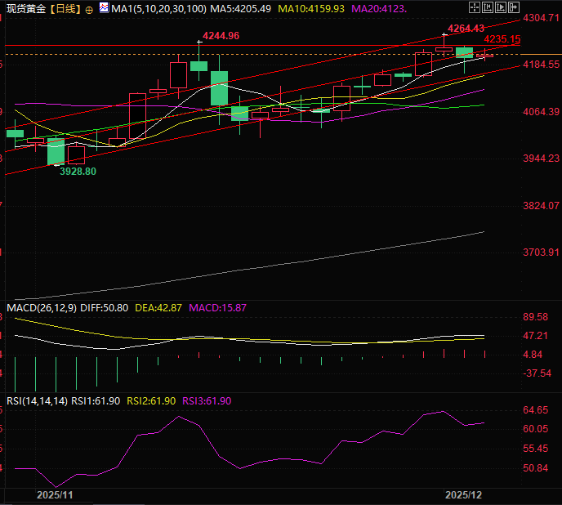Click the RSI3:61.90 value
This screenshot has width=562, height=505.
click(x=207, y=401)
